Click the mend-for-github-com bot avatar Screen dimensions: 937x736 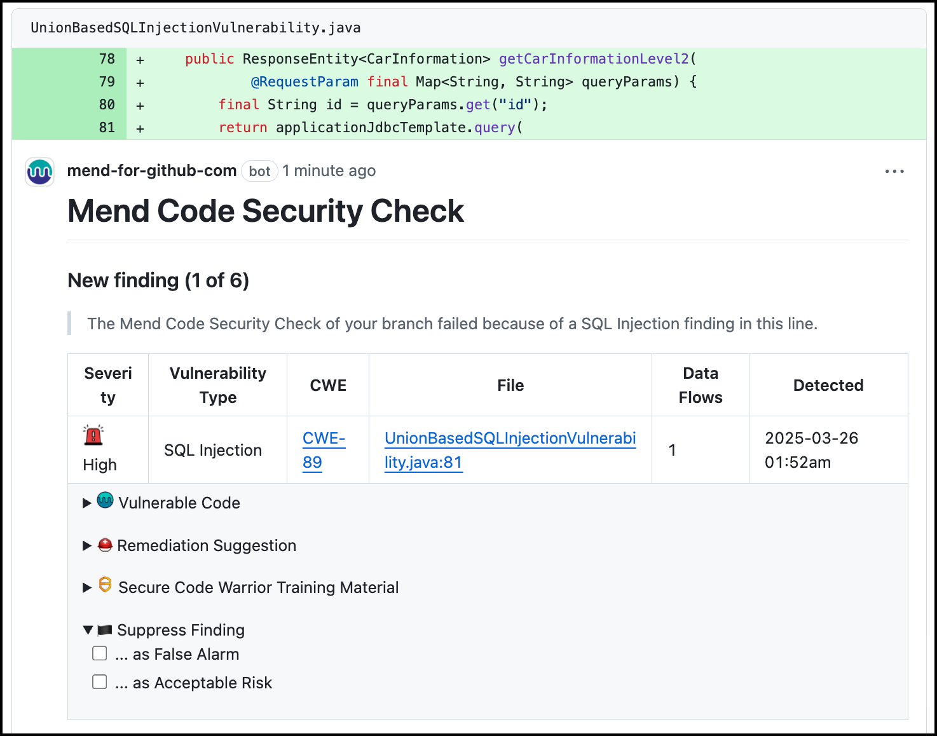click(39, 172)
